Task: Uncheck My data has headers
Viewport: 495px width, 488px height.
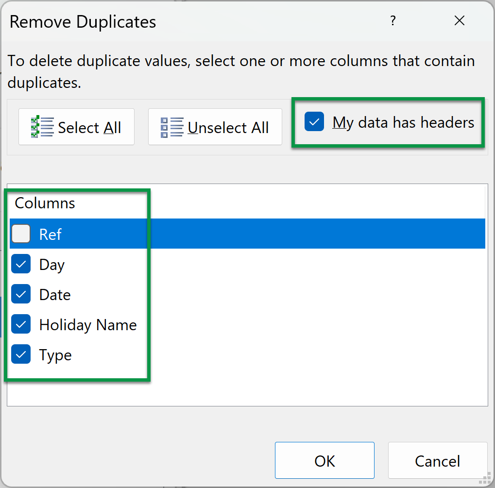Action: click(x=314, y=122)
